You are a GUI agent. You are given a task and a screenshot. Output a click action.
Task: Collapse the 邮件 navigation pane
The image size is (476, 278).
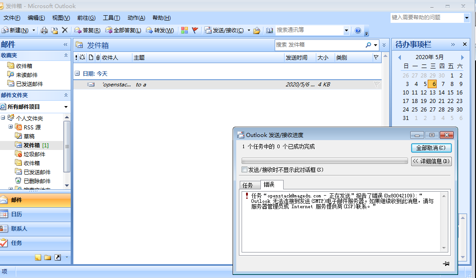(x=65, y=45)
